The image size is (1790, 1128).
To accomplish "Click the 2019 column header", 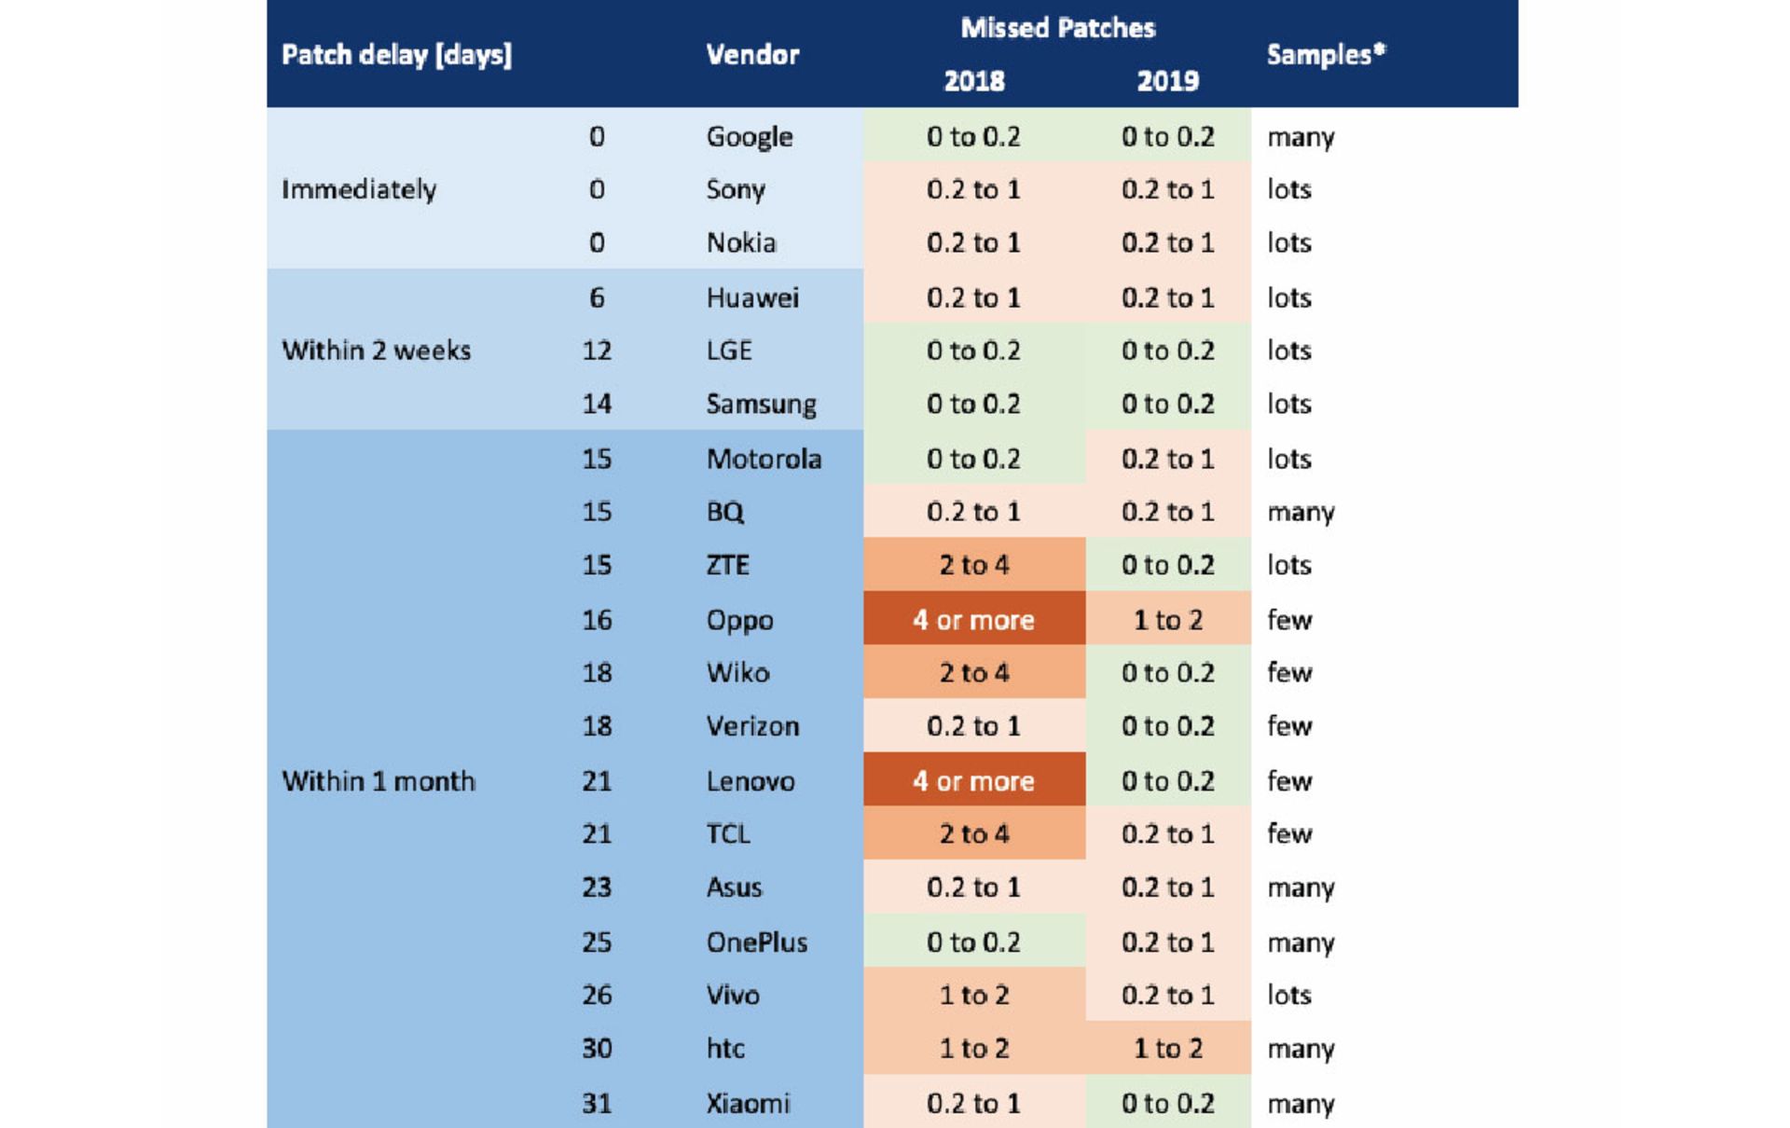I will click(x=1167, y=81).
